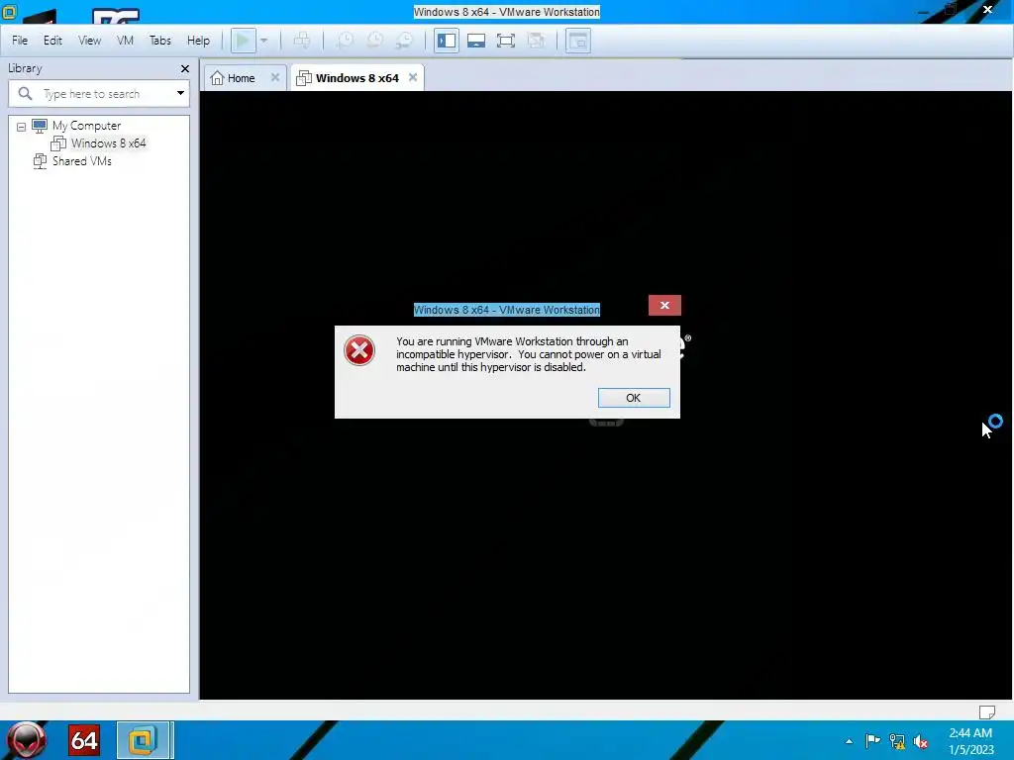
Task: Click the library search field
Action: [x=99, y=94]
